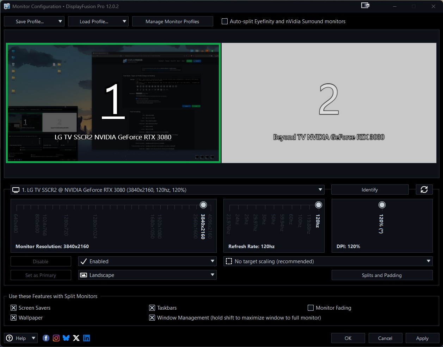
Task: Click the 23.976hz refresh rate tick label
Action: pyautogui.click(x=229, y=224)
